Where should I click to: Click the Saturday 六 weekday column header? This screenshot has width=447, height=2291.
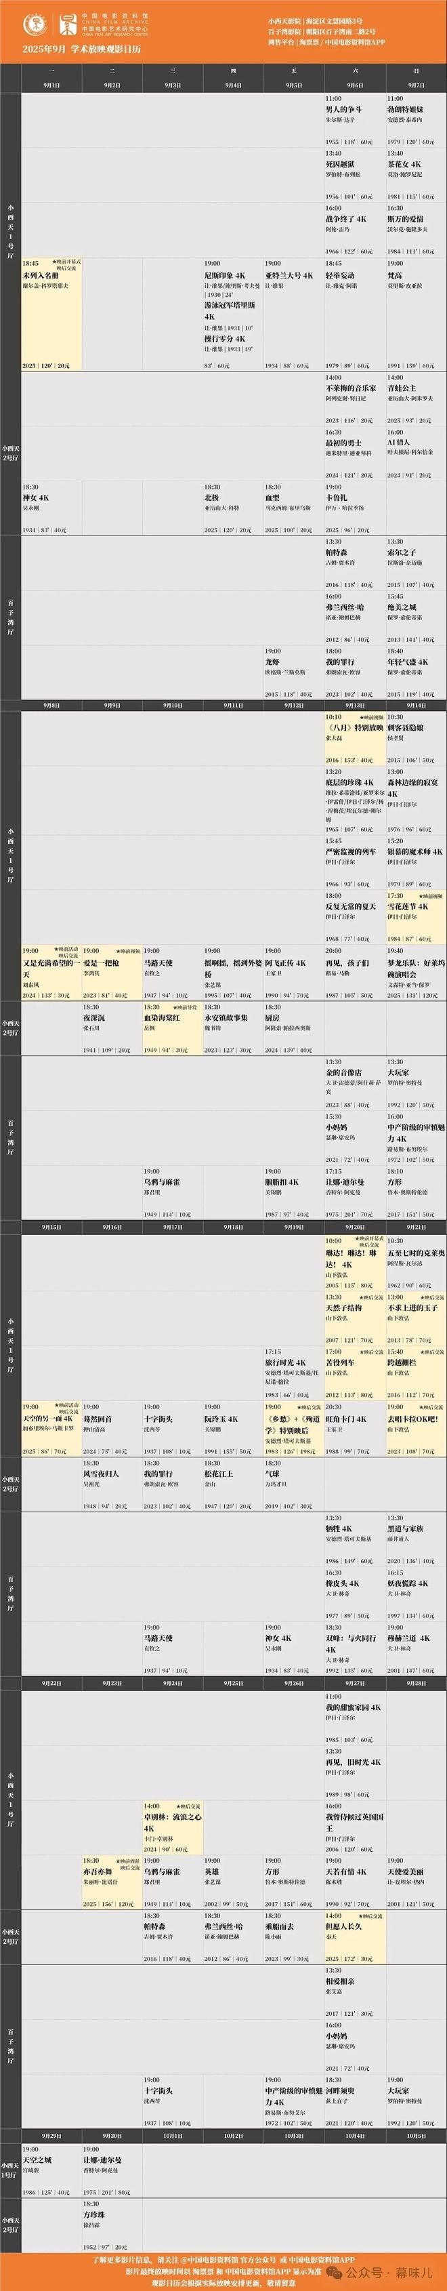355,70
